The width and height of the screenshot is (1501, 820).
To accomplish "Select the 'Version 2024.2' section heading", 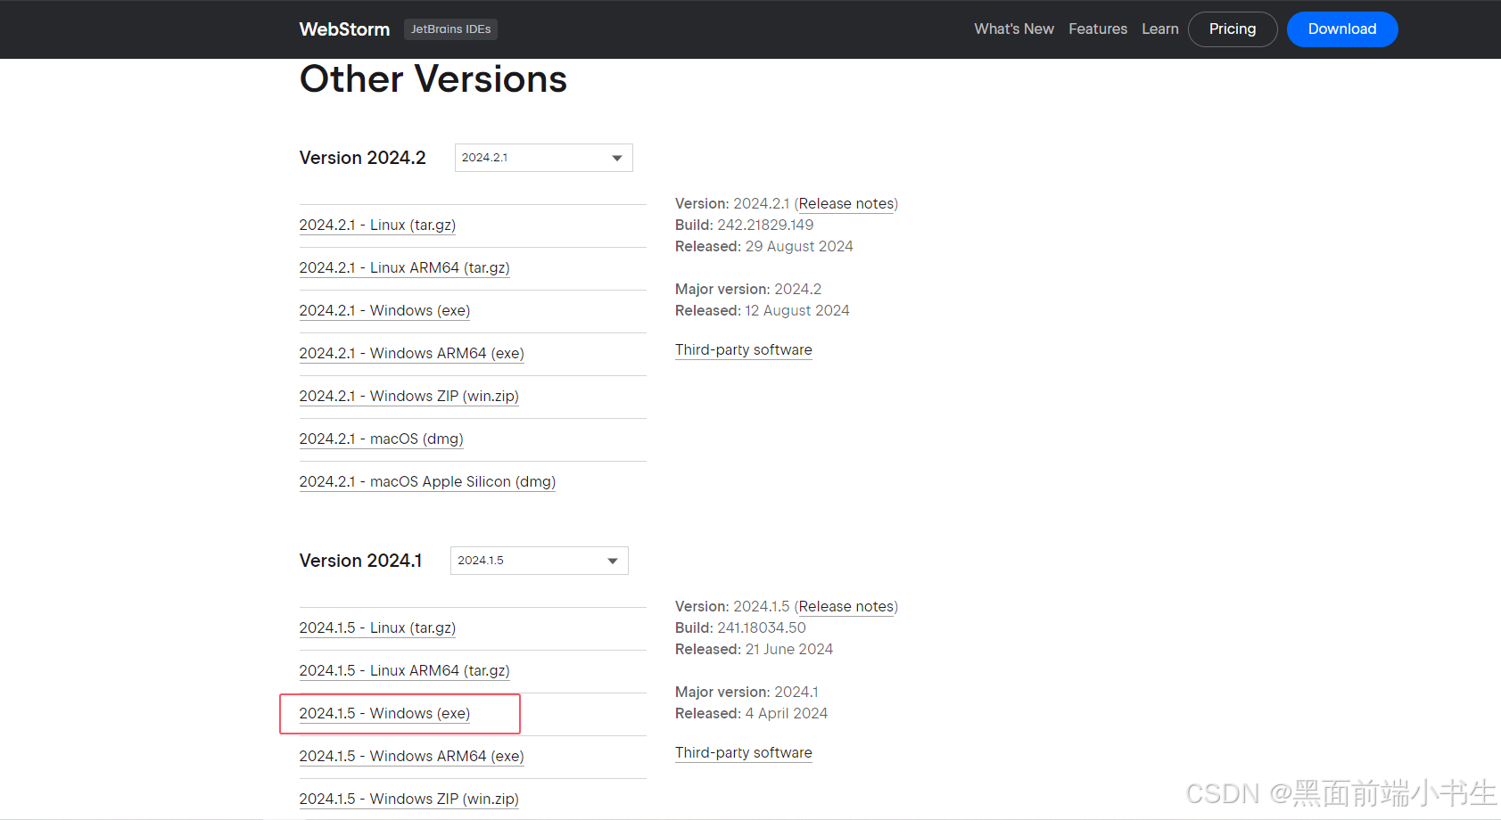I will [363, 158].
